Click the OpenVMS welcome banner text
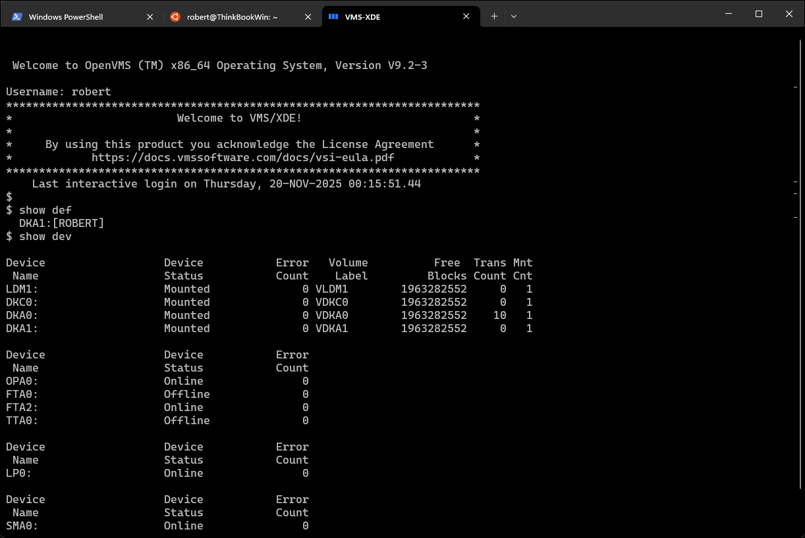 coord(219,65)
